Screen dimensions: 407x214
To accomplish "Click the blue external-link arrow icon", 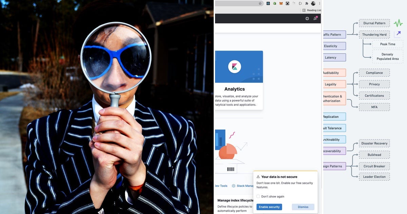I will [x=398, y=34].
